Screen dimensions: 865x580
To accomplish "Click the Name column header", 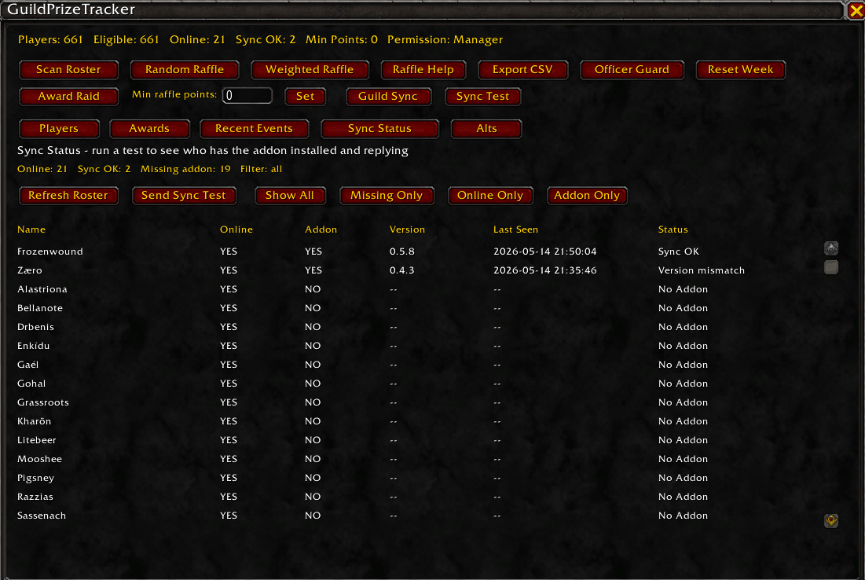I will [x=31, y=229].
